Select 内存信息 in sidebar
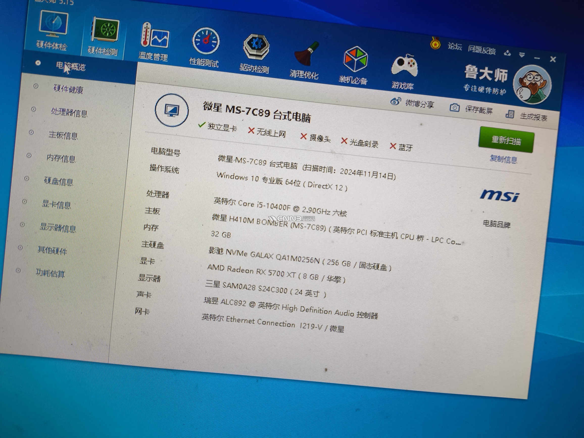The image size is (584, 438). pyautogui.click(x=61, y=158)
